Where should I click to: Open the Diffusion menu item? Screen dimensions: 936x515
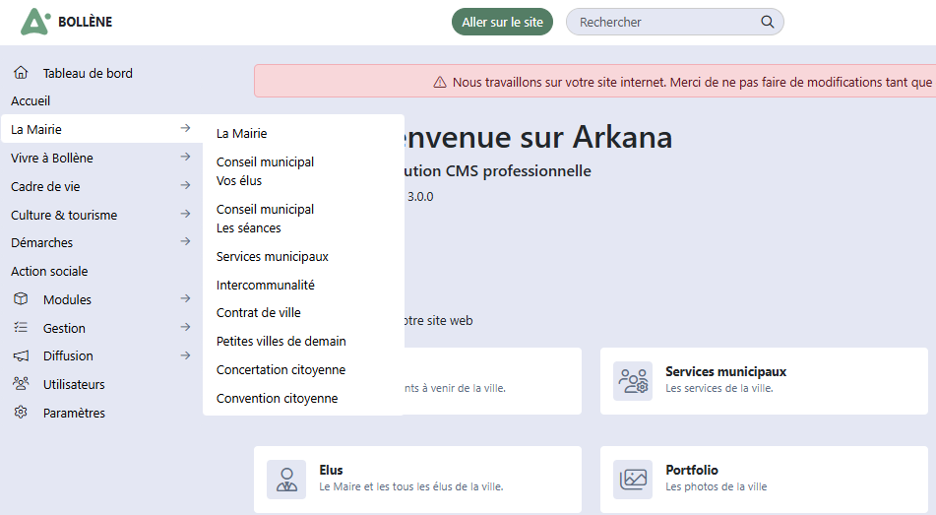[x=68, y=356]
